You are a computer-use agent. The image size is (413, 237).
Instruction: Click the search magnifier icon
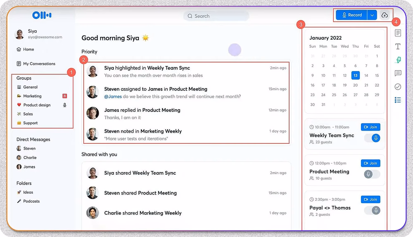190,16
